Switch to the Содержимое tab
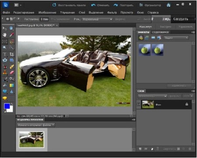The height and width of the screenshot is (158, 197). [x=160, y=32]
